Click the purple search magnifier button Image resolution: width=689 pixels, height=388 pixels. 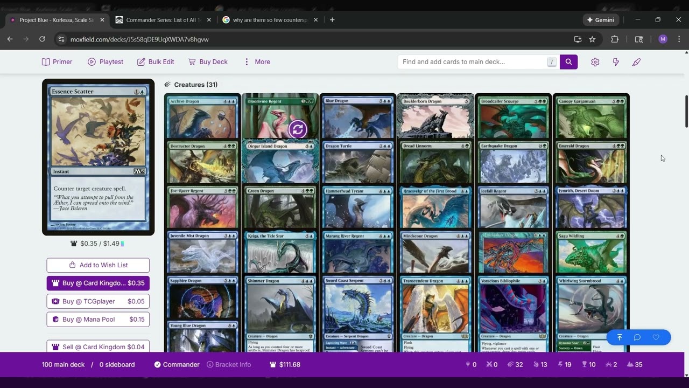click(568, 62)
